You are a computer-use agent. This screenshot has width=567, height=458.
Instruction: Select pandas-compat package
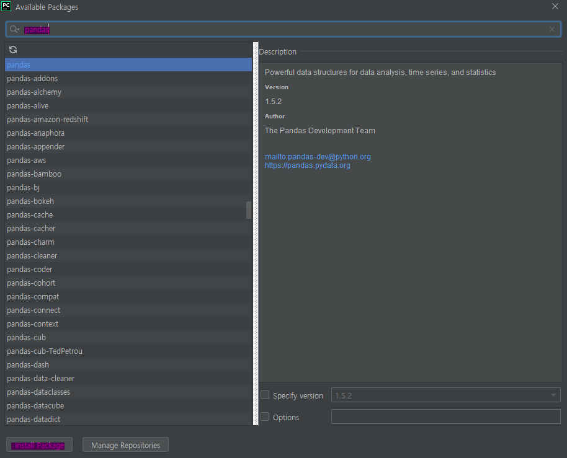coord(128,296)
